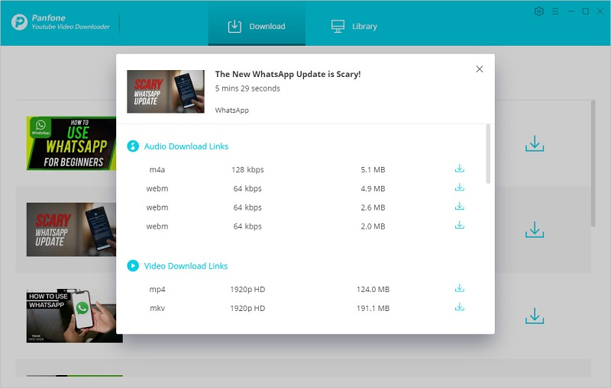Screen dimensions: 611x388
Task: Select the Audio Download Links heading
Action: click(186, 146)
